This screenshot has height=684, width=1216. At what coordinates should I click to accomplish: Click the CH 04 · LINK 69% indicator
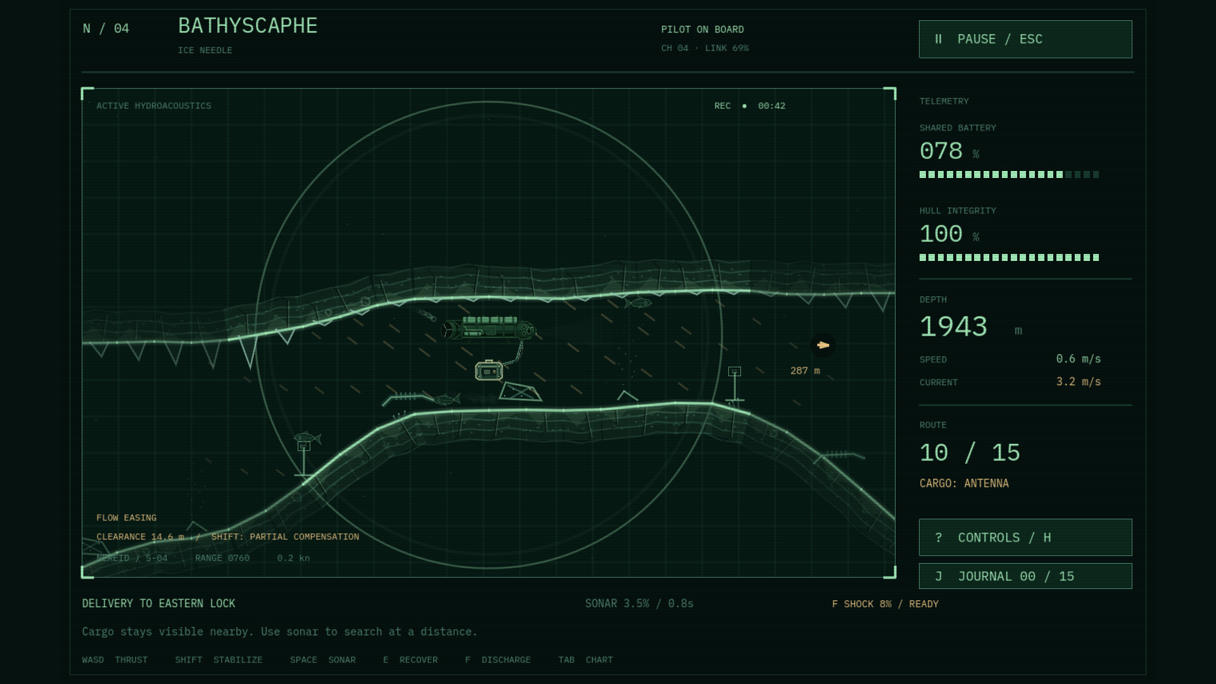(705, 48)
